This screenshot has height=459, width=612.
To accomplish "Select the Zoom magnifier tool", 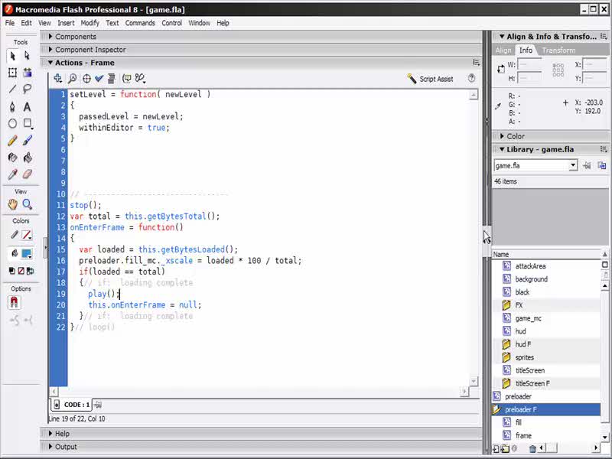I will 28,204.
